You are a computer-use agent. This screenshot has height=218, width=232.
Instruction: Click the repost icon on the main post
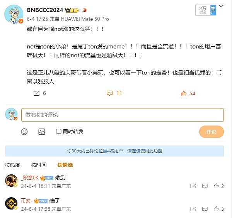(x=37, y=93)
